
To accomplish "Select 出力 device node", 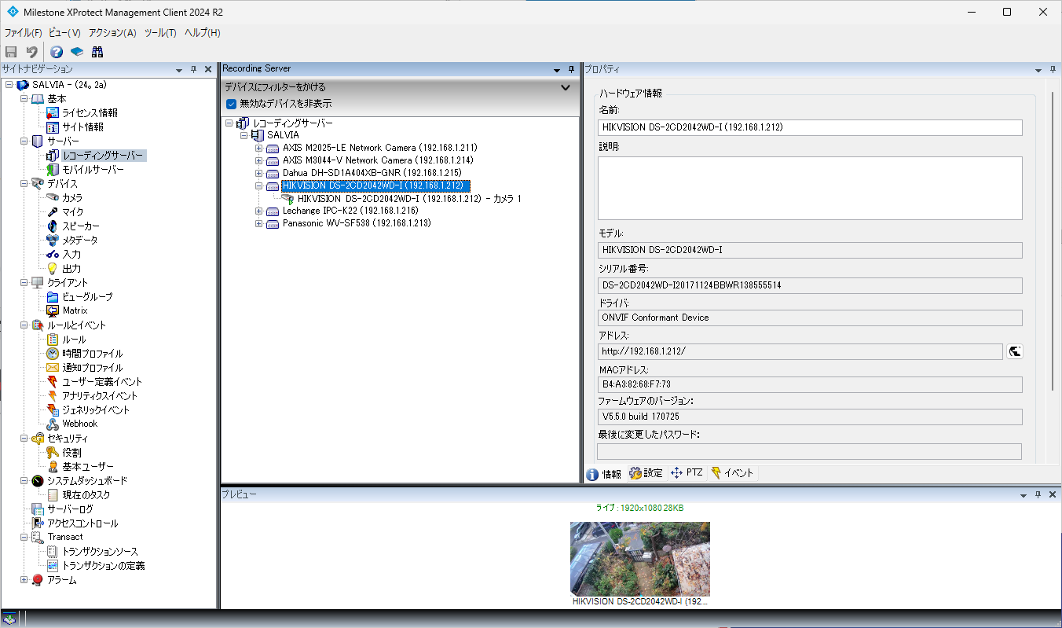I will [x=71, y=269].
